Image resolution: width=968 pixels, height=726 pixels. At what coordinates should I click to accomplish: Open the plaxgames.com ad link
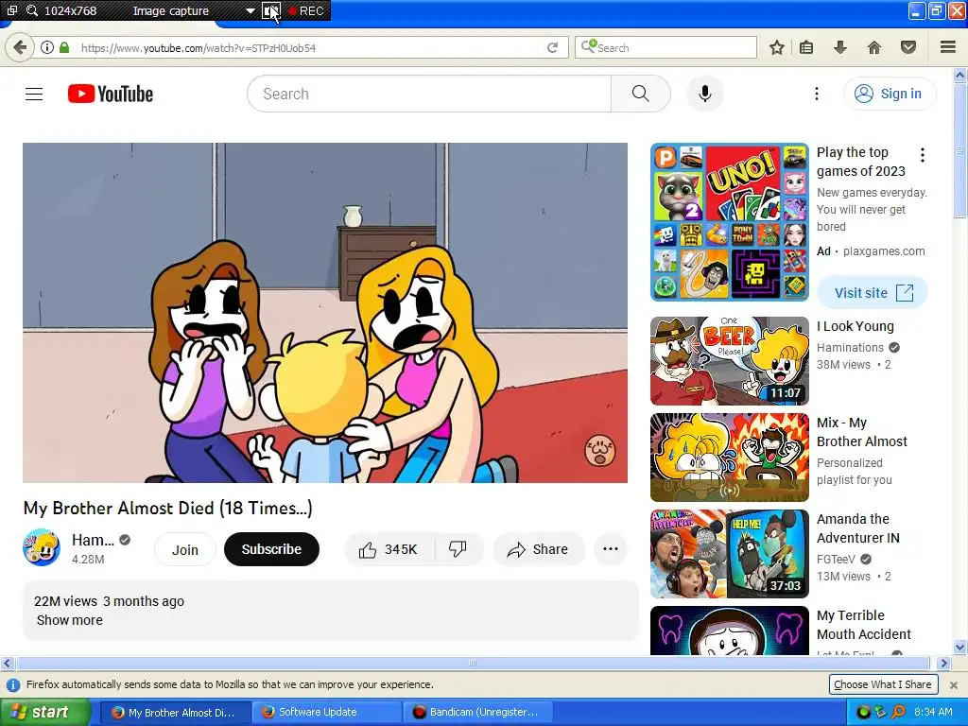884,251
